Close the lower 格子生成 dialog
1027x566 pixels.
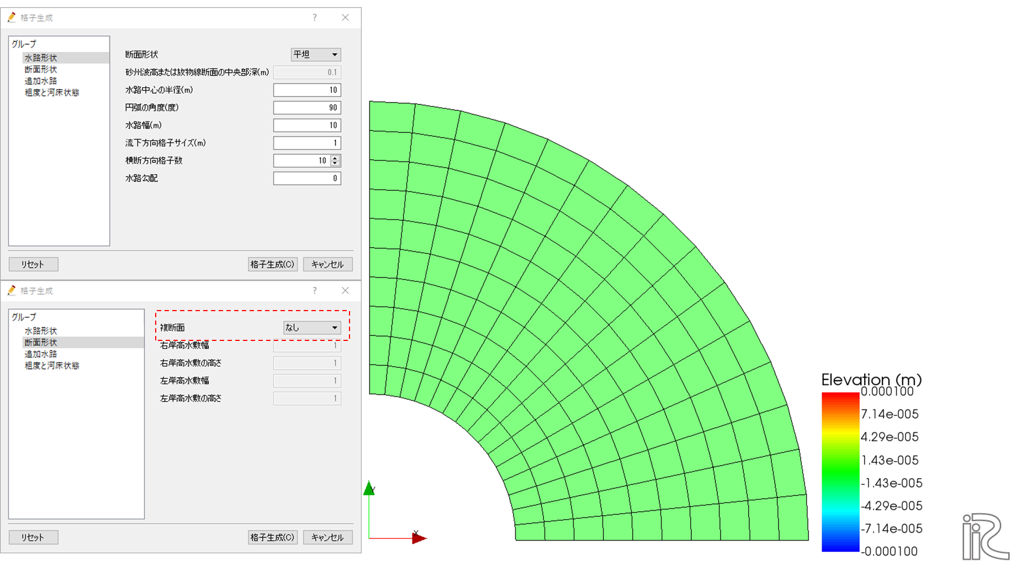tap(345, 291)
